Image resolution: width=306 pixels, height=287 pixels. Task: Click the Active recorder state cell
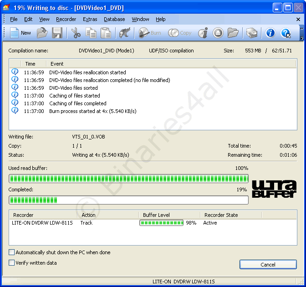210,223
